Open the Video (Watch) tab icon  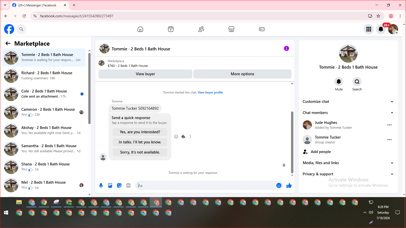pyautogui.click(x=171, y=29)
